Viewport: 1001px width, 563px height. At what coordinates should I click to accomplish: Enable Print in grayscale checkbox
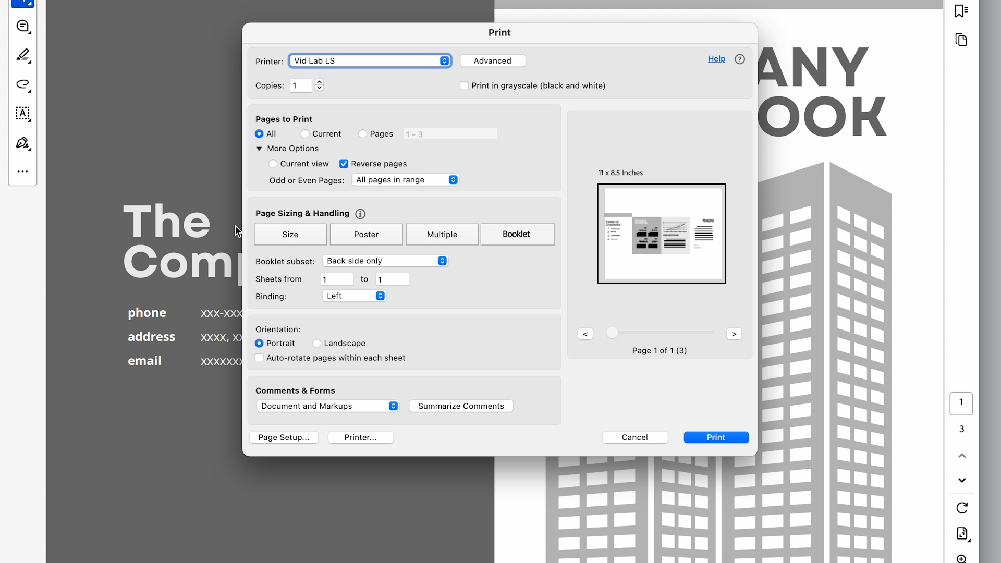pyautogui.click(x=464, y=85)
